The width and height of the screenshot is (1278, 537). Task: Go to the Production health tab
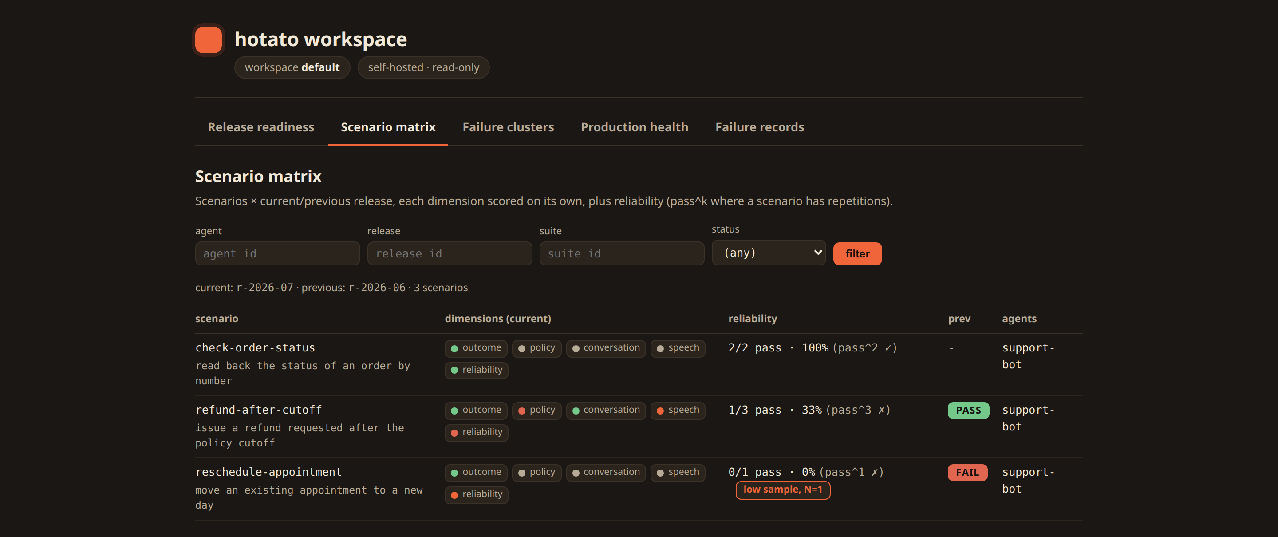click(634, 127)
